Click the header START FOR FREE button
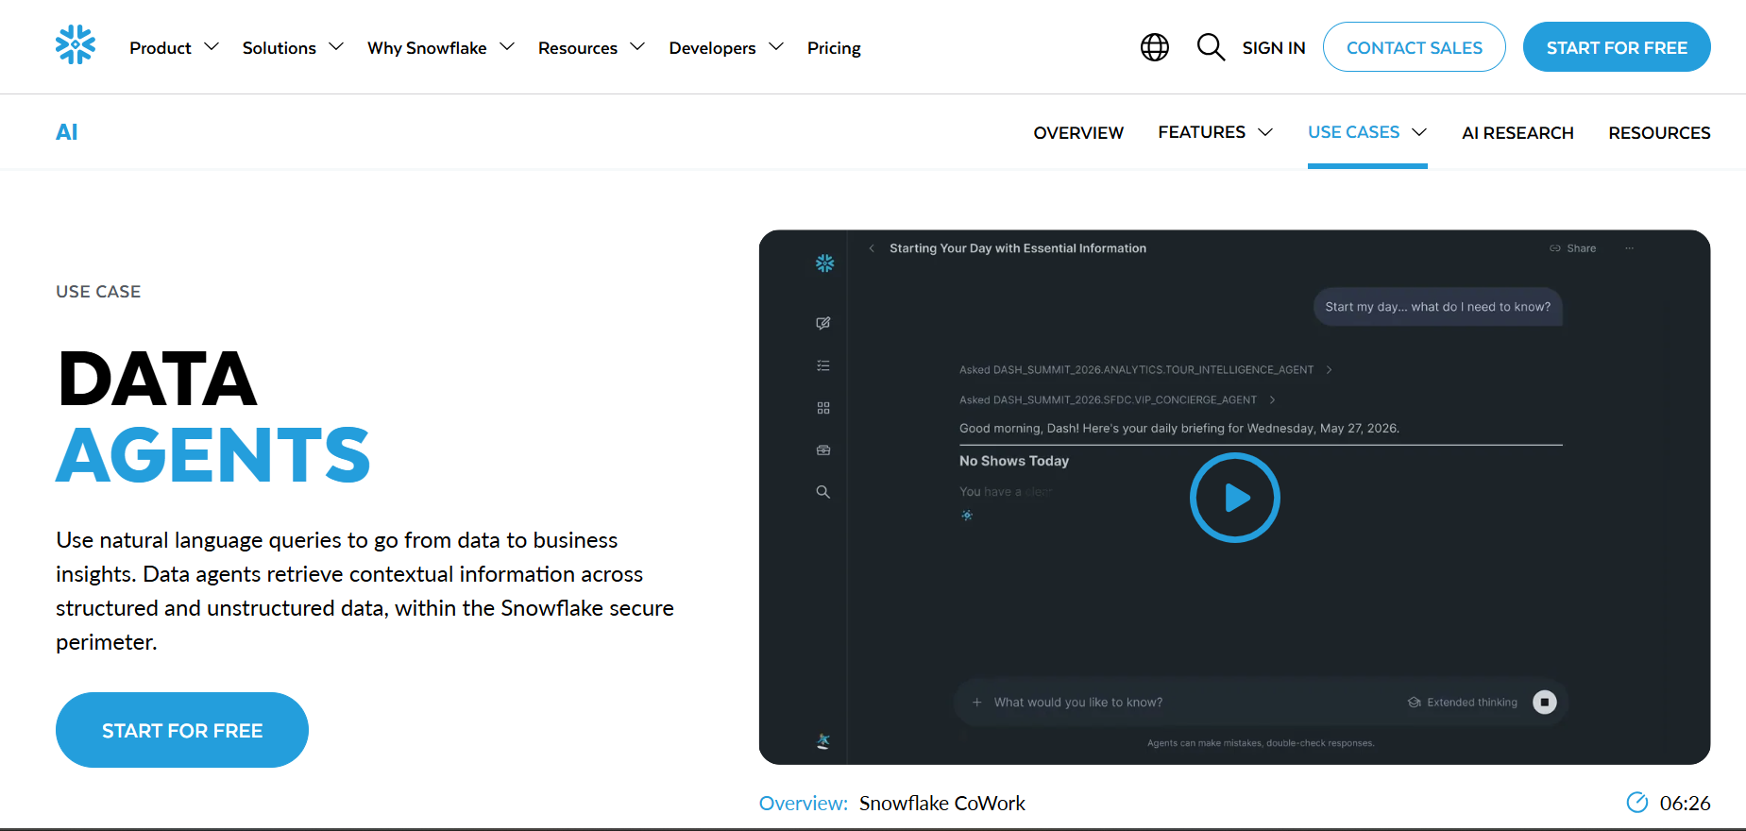The height and width of the screenshot is (831, 1746). [1617, 47]
